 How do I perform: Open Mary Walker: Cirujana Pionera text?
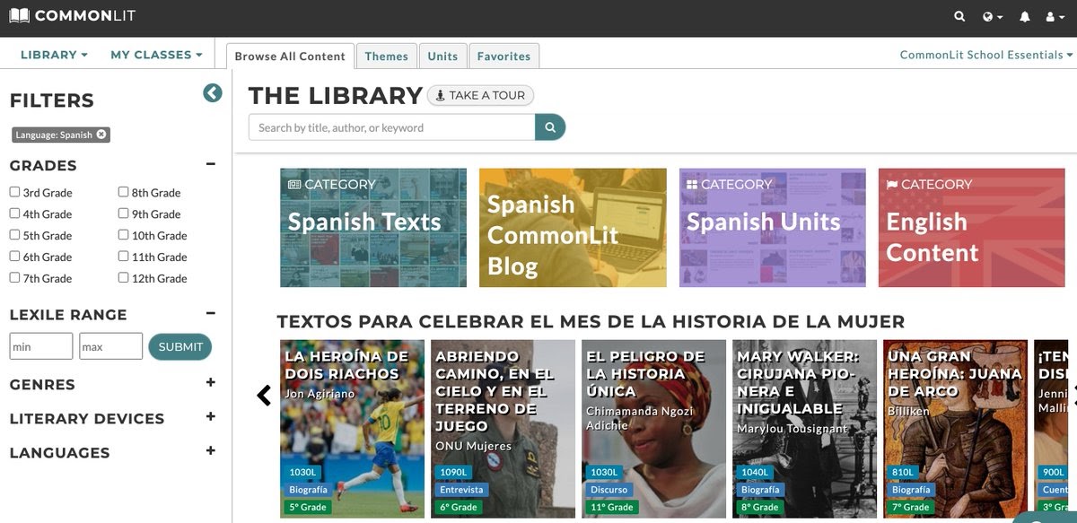(x=804, y=428)
